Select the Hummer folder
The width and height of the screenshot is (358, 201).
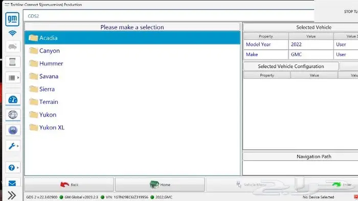(132, 63)
